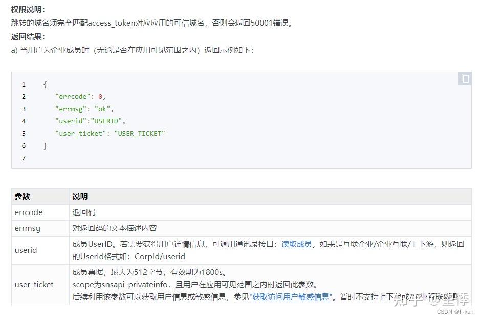
Task: Select the user_ticket cell in parameter table
Action: [x=34, y=285]
